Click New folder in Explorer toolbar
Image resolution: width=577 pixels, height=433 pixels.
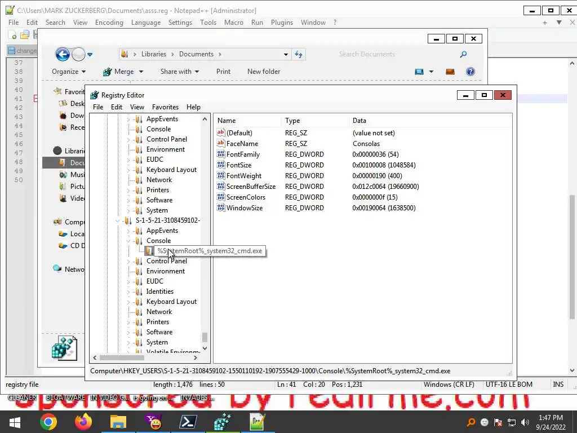(x=264, y=72)
